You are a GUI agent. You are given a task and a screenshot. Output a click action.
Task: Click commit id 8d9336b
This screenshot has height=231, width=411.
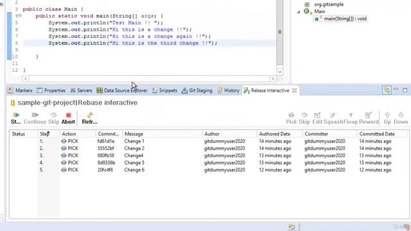click(106, 162)
